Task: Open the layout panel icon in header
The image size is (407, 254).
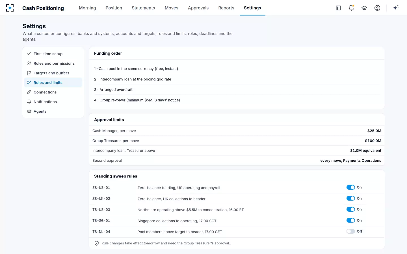Action: click(338, 8)
